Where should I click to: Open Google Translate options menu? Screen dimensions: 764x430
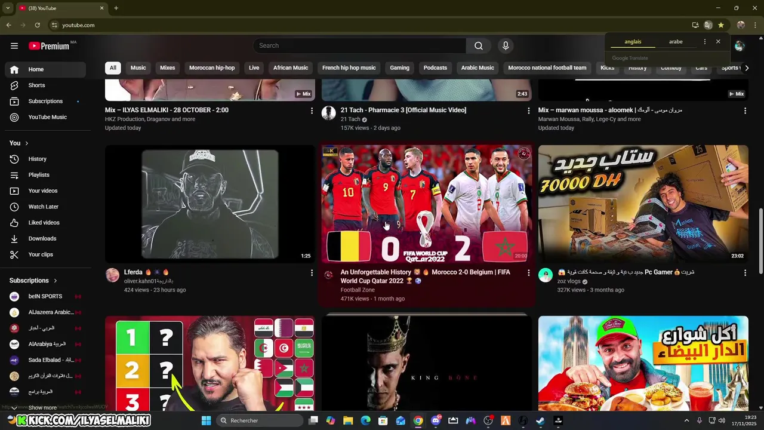pos(705,42)
